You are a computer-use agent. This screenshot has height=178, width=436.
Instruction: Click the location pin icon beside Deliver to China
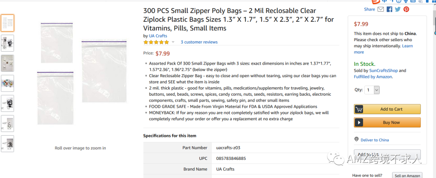(x=356, y=139)
